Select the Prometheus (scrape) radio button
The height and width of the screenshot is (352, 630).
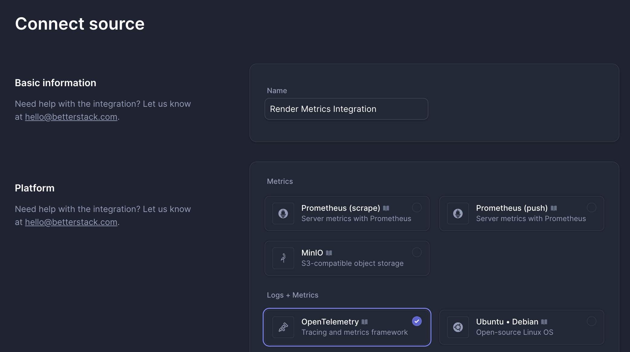417,207
